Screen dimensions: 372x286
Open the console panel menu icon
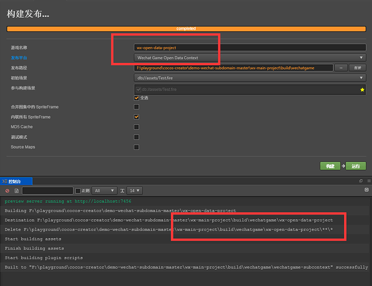tap(369, 181)
